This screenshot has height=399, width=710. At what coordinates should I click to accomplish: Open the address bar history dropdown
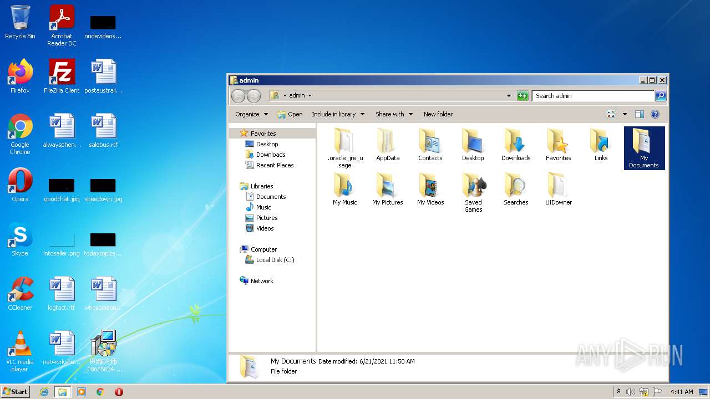tap(509, 96)
